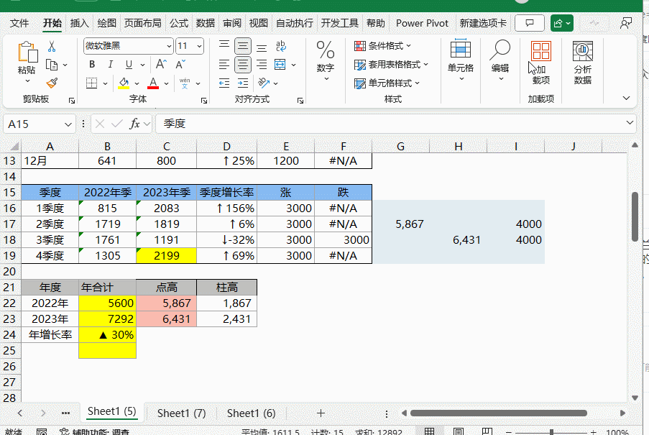Screen dimensions: 649x435
Task: Expand the font name dropdown
Action: pyautogui.click(x=169, y=46)
